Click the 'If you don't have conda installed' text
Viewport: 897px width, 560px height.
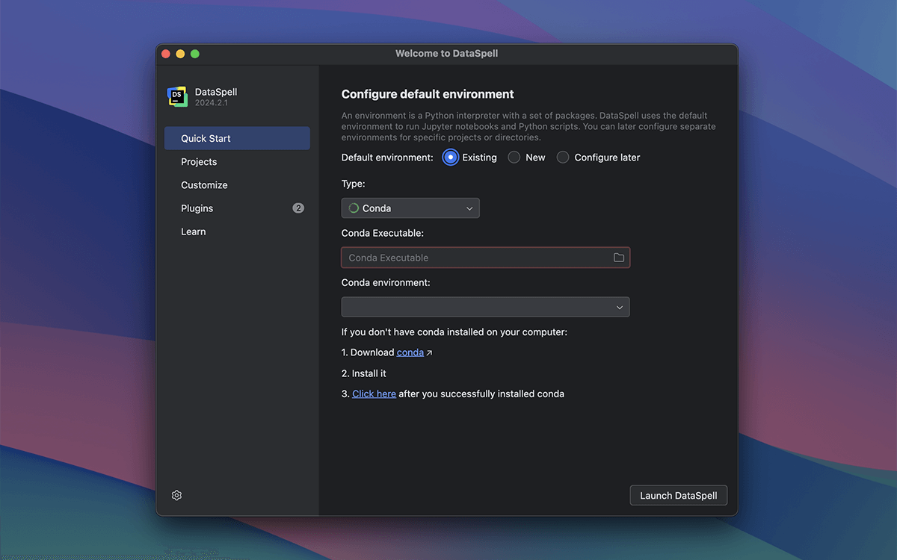tap(454, 332)
